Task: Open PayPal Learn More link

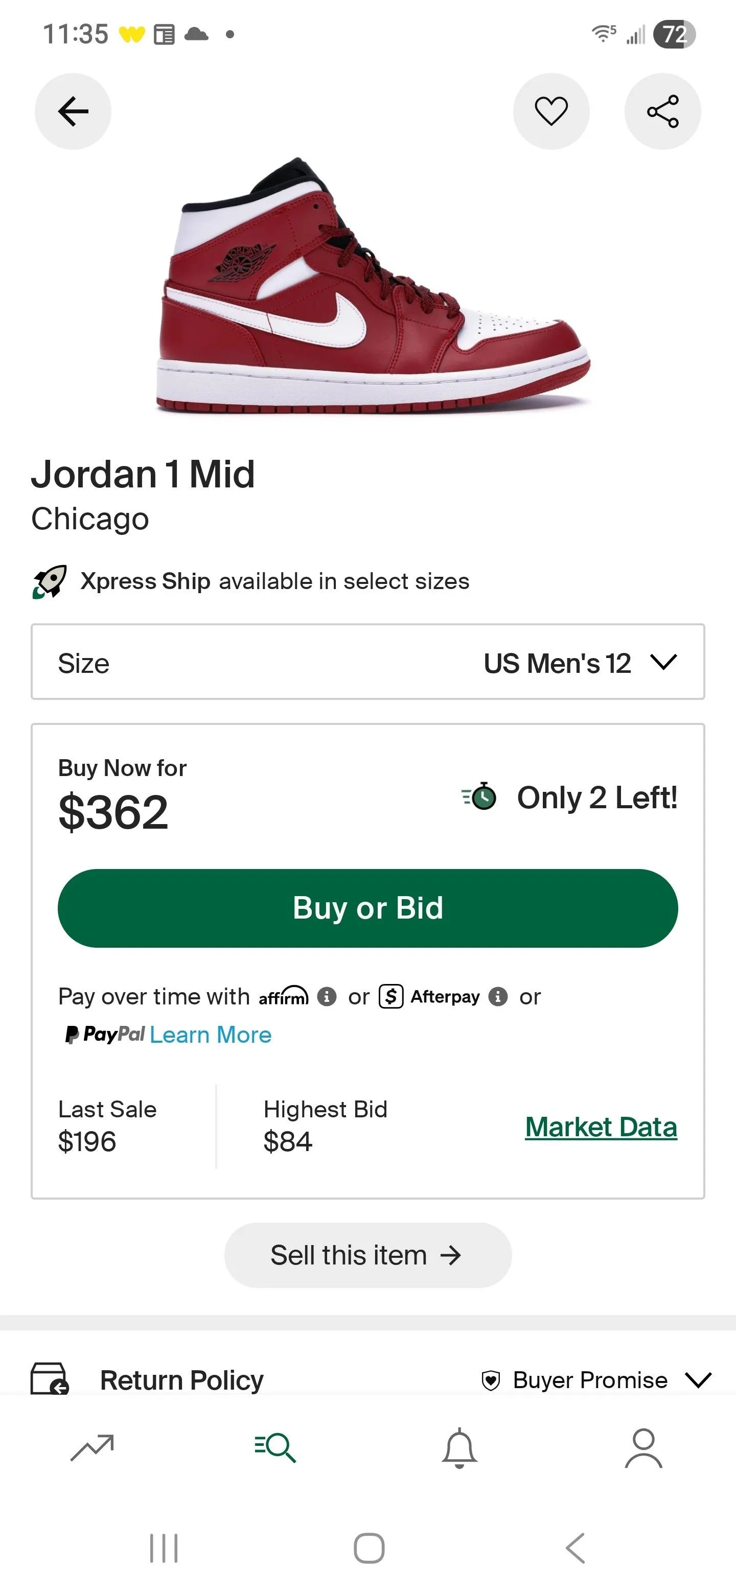Action: coord(211,1035)
